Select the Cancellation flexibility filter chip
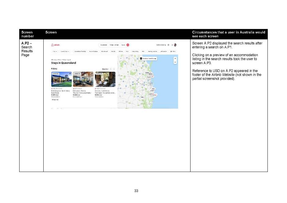 point(80,51)
